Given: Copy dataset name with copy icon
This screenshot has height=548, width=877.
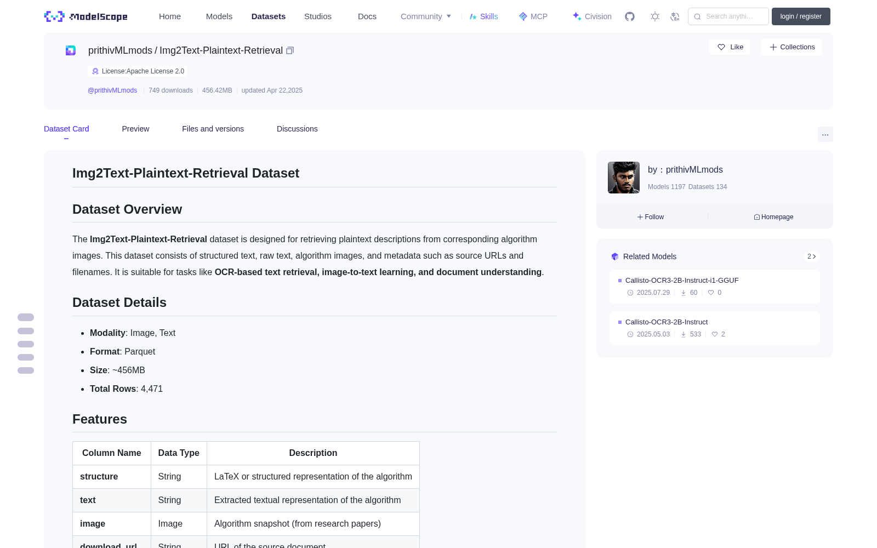Looking at the screenshot, I should point(290,50).
